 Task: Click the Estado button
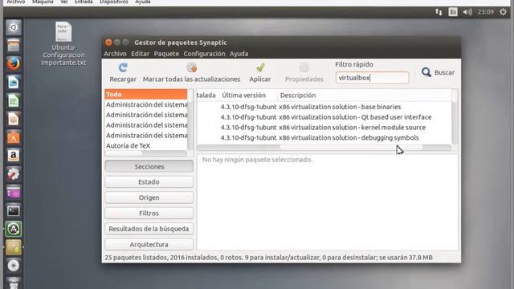click(149, 182)
